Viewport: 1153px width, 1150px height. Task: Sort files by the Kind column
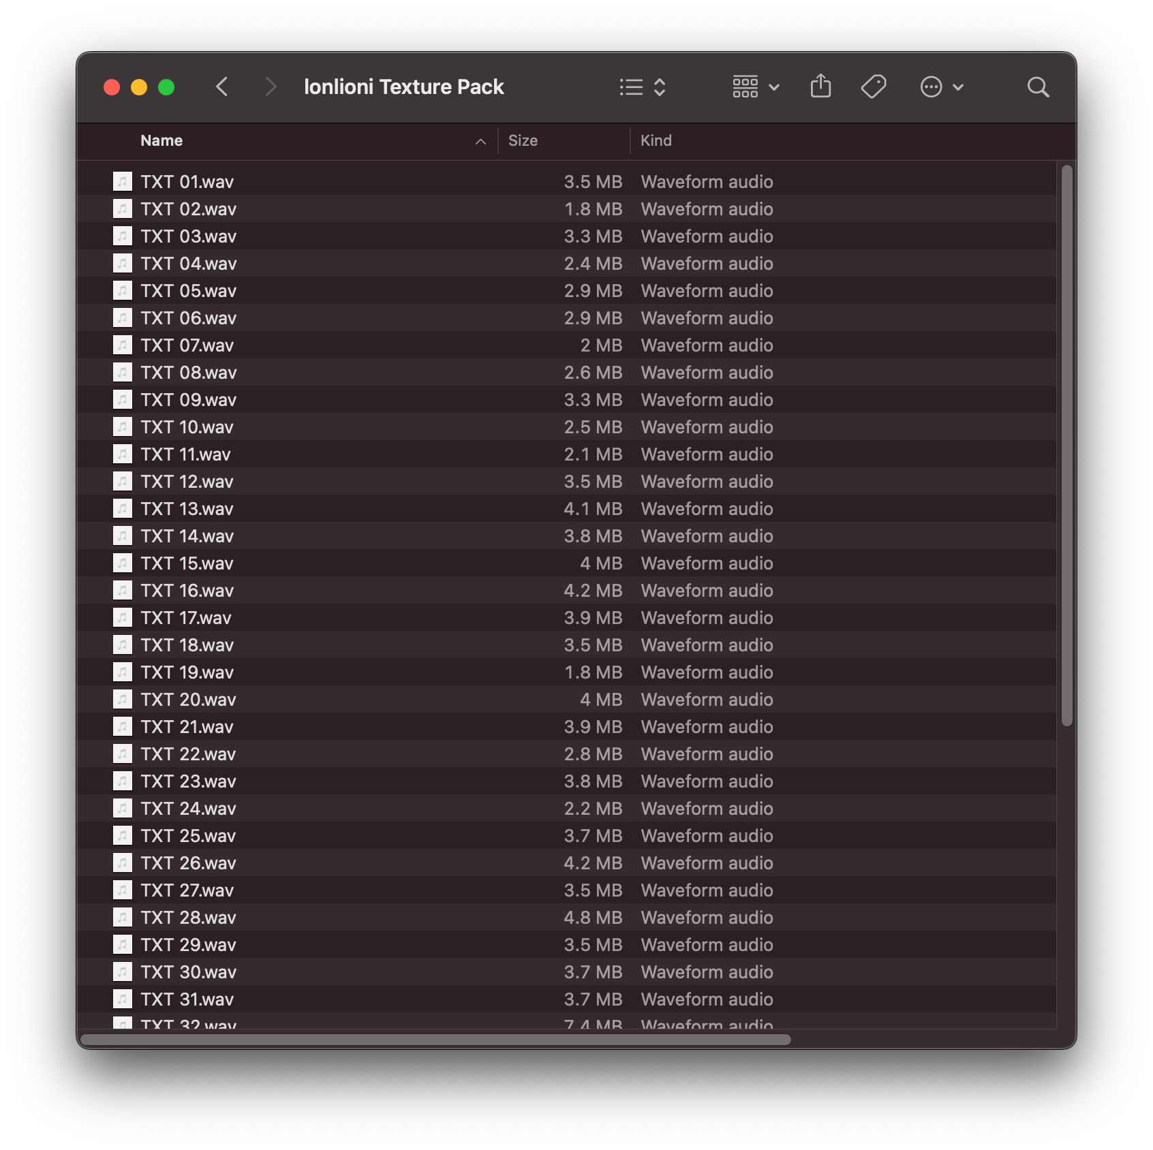[656, 141]
